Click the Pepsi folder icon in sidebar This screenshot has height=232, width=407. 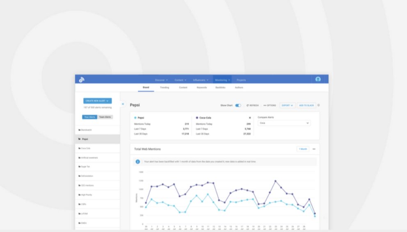coord(80,139)
